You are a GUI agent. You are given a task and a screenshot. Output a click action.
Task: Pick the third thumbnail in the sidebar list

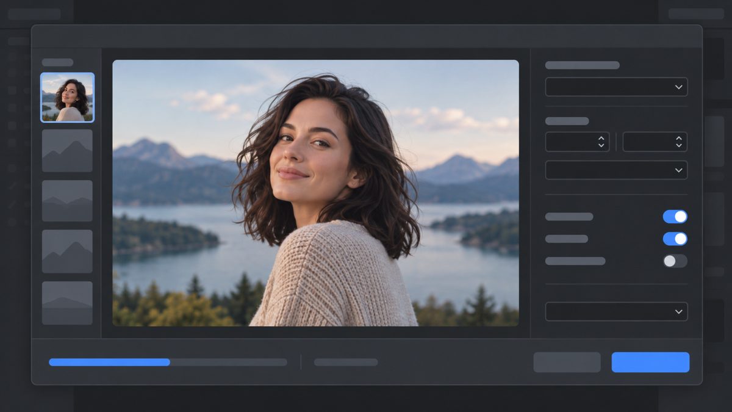67,201
